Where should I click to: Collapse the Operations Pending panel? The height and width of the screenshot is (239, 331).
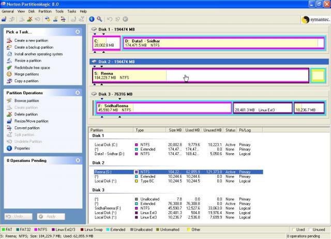click(x=78, y=160)
